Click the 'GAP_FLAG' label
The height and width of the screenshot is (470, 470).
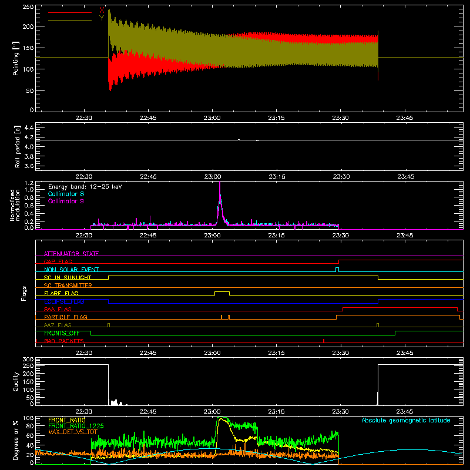(x=58, y=261)
